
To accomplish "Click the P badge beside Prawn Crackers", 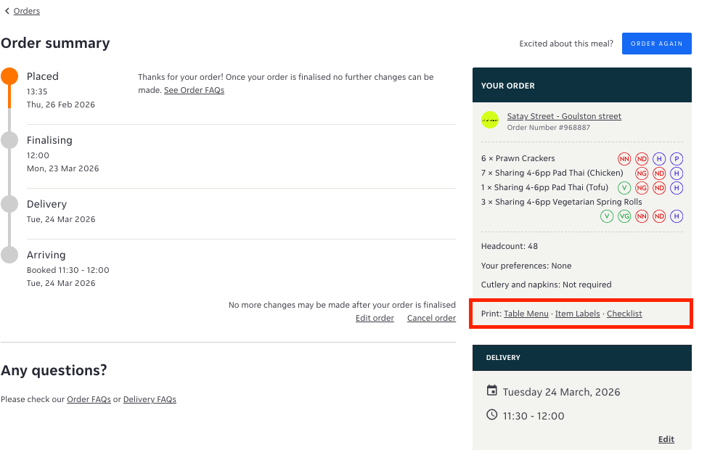I will 677,158.
